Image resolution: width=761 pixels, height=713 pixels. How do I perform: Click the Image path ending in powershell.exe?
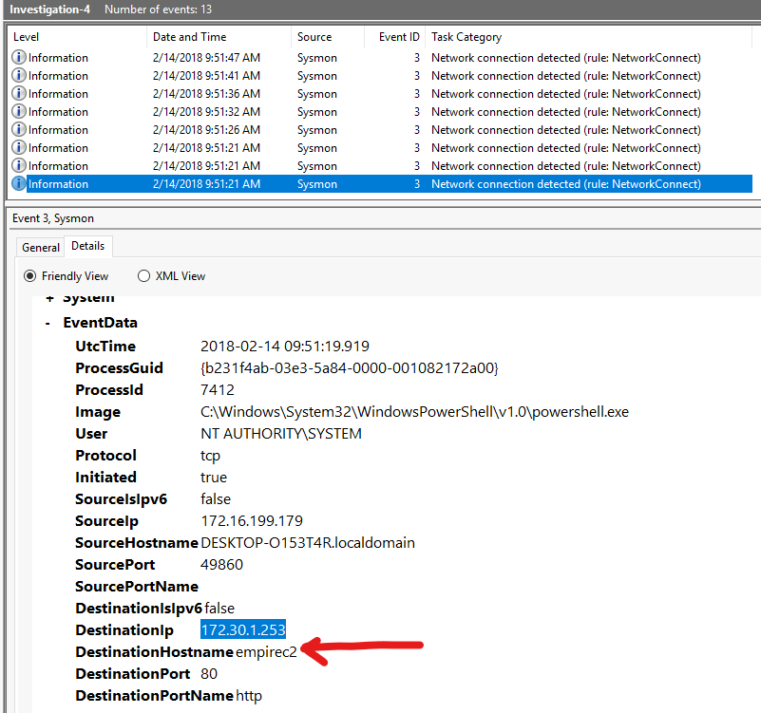(x=414, y=412)
